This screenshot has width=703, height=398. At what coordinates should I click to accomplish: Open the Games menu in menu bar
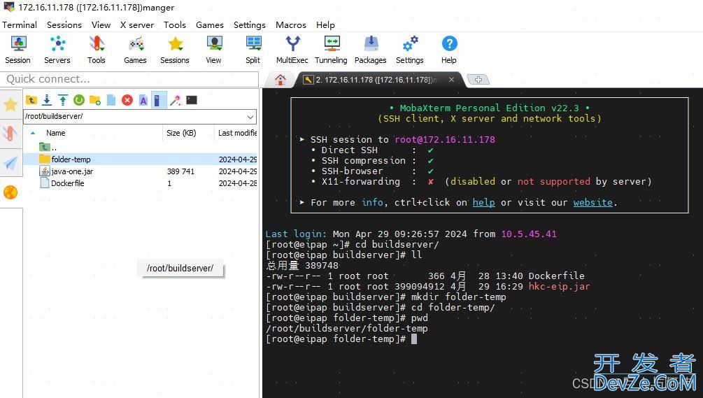(x=209, y=24)
